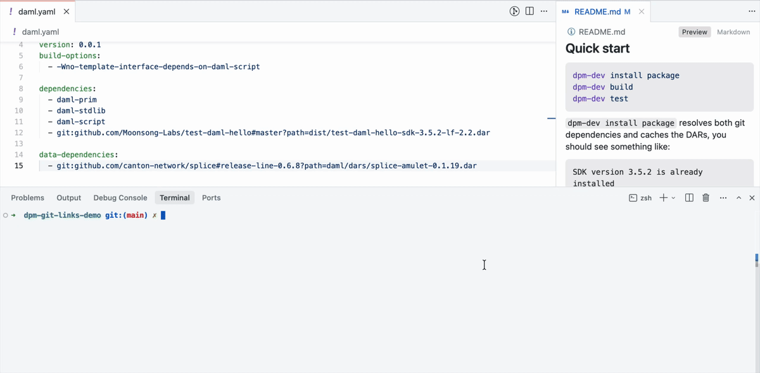Close the README.md tab
The image size is (760, 373).
[x=642, y=11]
